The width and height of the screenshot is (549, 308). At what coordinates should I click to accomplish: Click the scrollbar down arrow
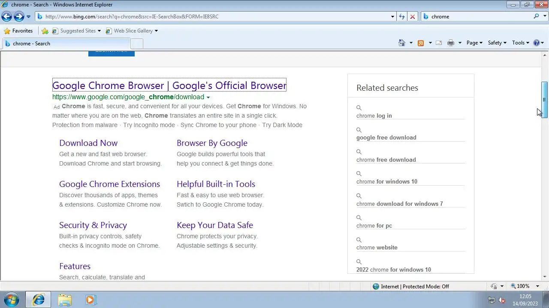pos(545,277)
